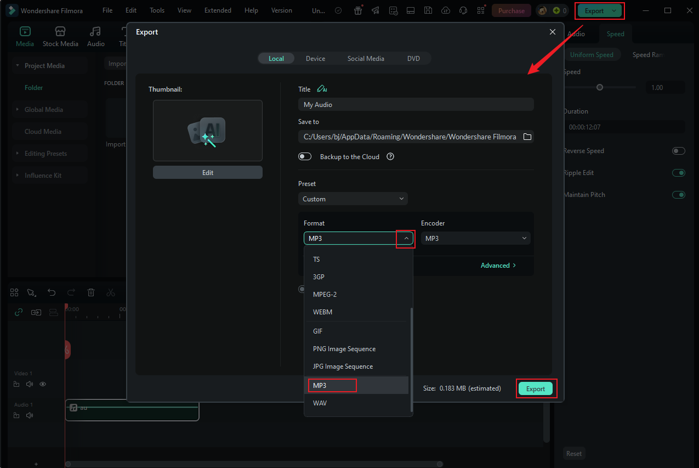Screen dimensions: 699x468
Task: Toggle the green link icon in timeline
Action: click(18, 312)
